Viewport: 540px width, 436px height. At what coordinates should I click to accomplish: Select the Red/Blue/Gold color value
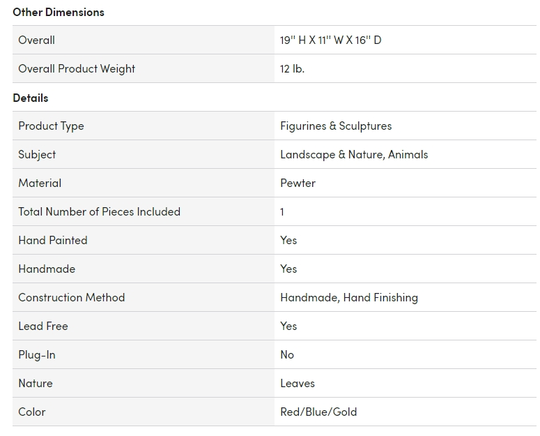[318, 412]
